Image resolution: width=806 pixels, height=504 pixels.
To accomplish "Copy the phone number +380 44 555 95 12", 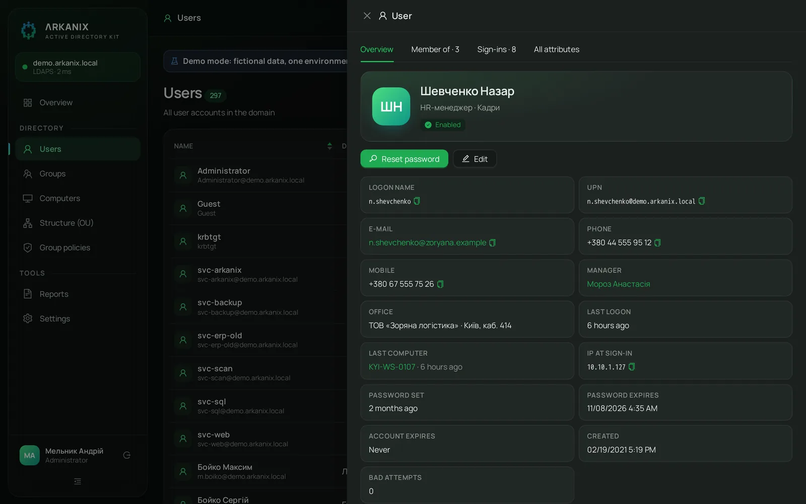I will (x=657, y=243).
